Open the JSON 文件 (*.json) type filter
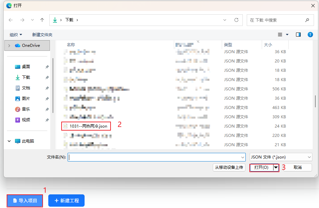 click(x=281, y=157)
